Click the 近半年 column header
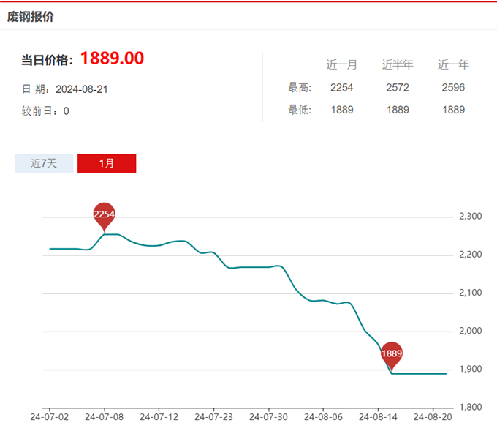 (398, 64)
